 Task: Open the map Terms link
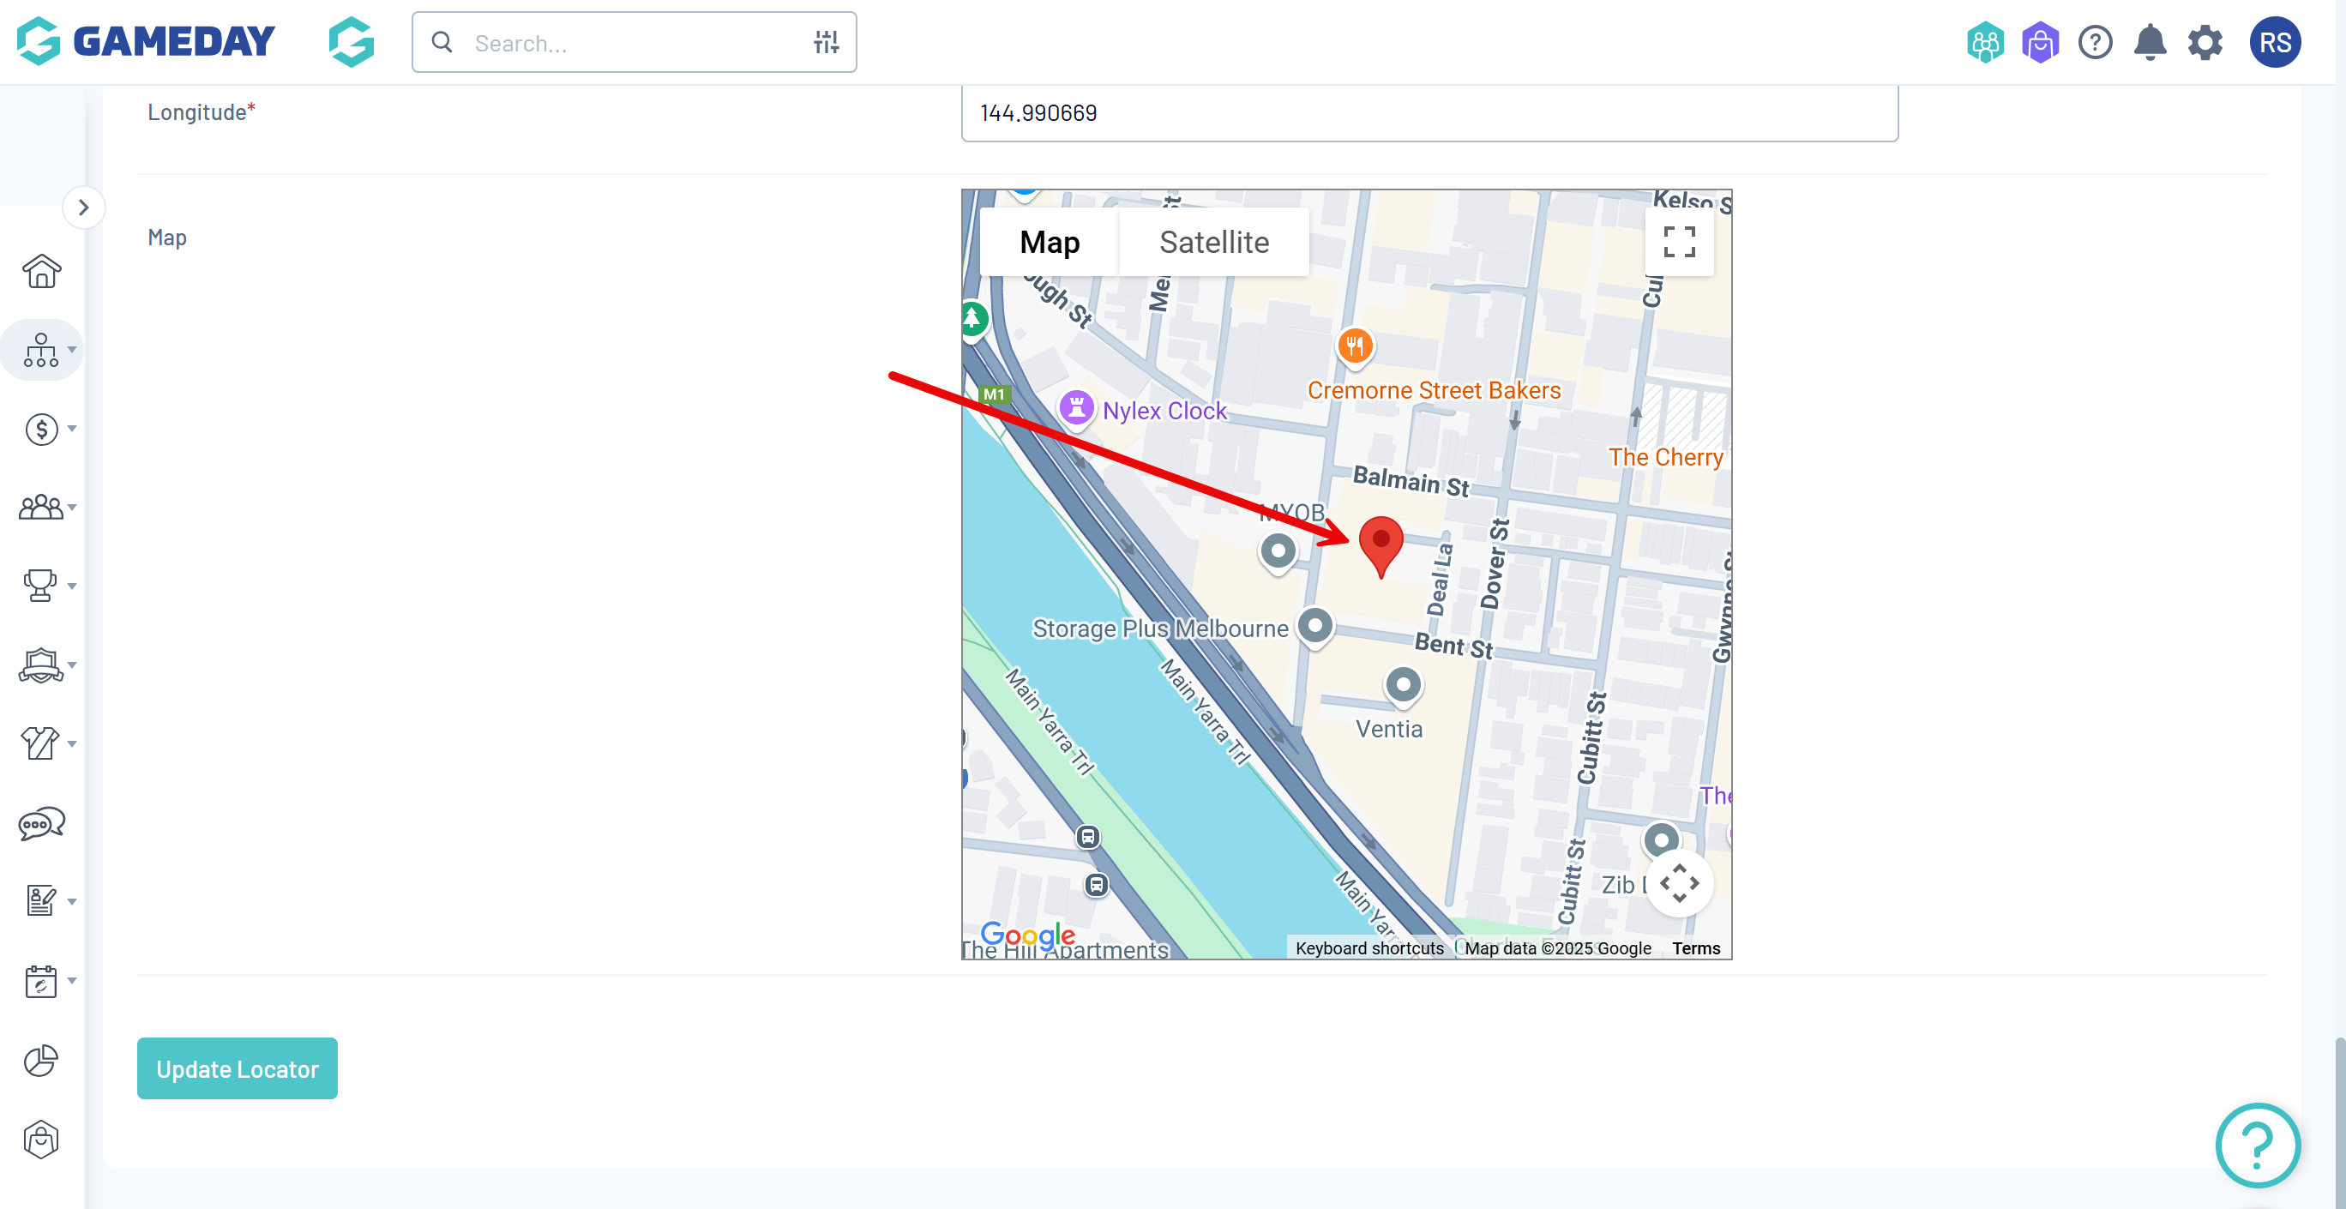coord(1695,947)
